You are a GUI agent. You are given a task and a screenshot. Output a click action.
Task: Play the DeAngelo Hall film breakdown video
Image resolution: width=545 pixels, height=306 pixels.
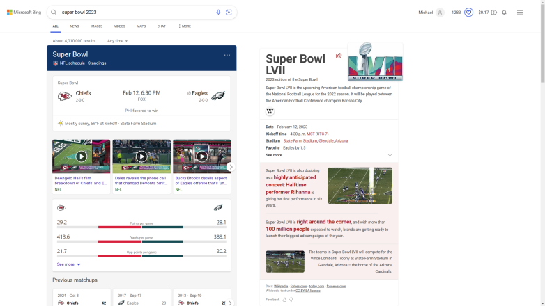[x=81, y=156]
